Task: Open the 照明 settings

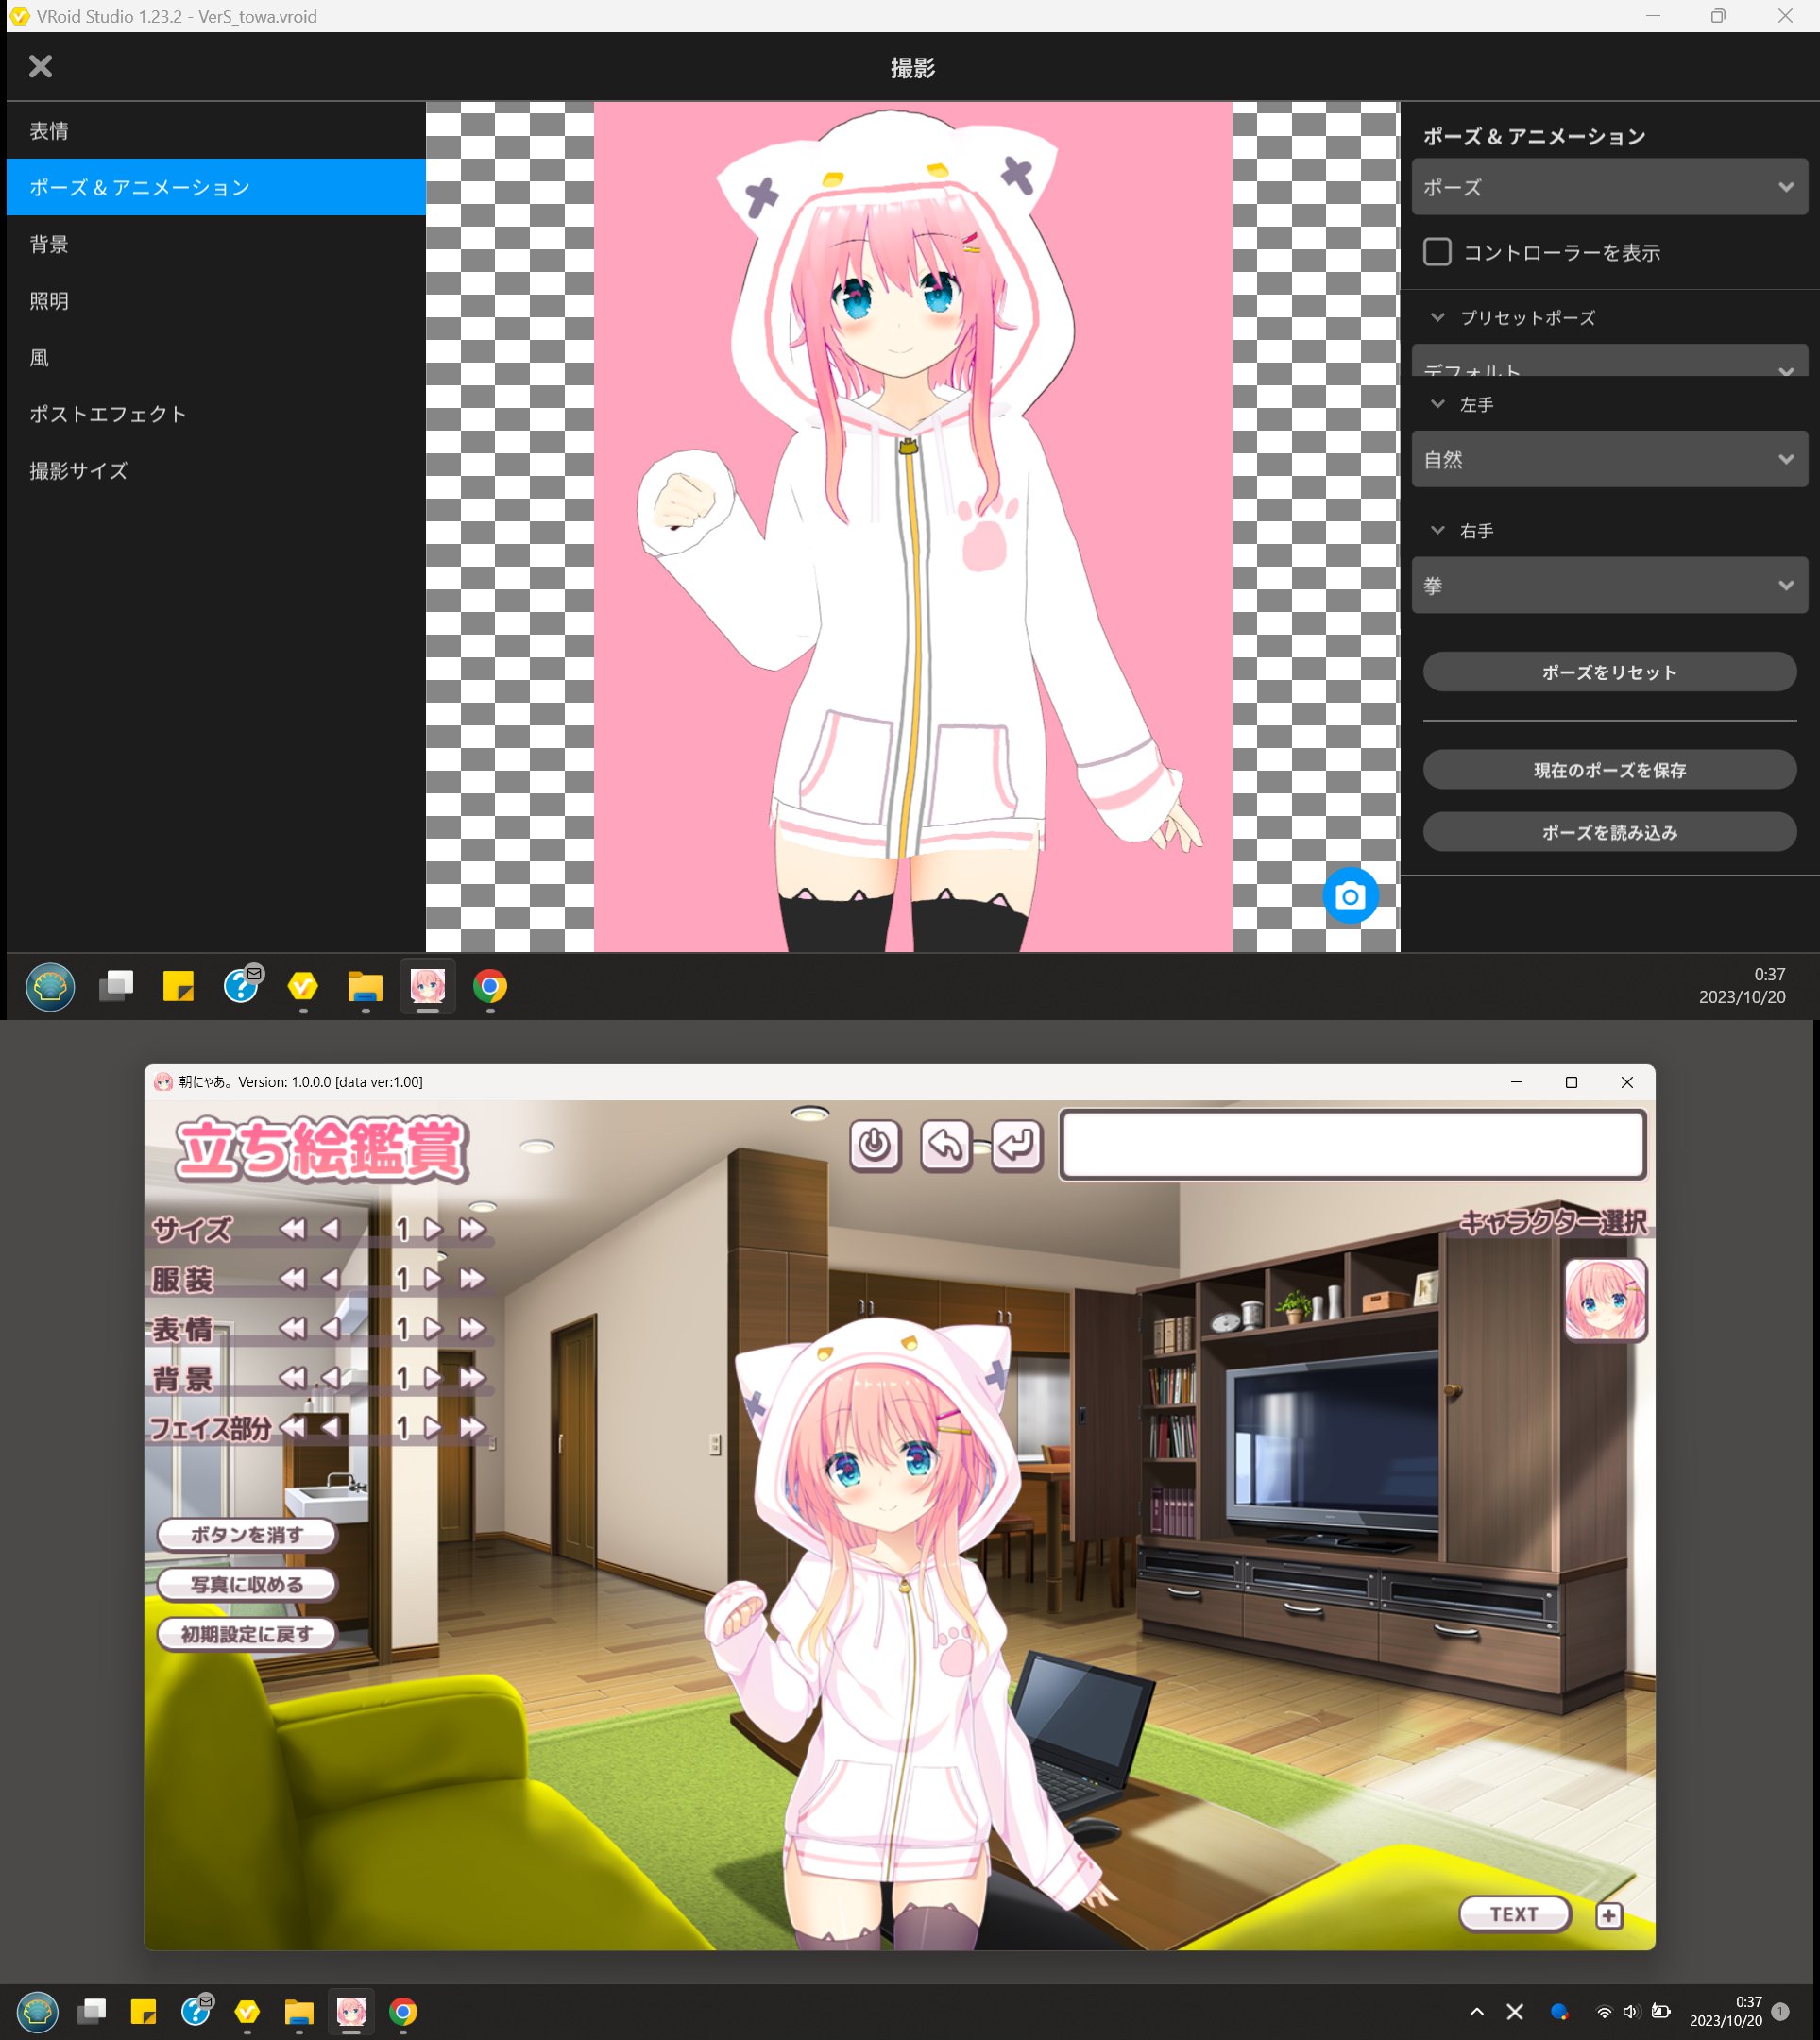Action: point(216,300)
